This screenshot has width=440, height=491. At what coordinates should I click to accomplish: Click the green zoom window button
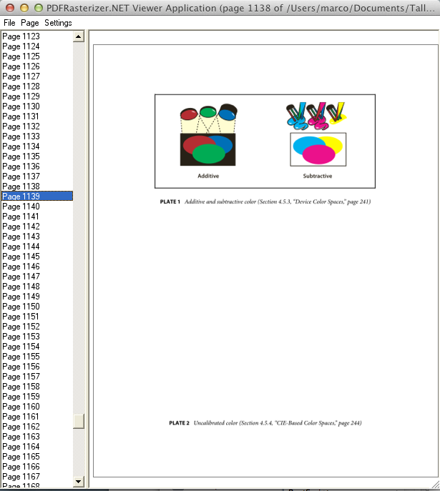(38, 8)
